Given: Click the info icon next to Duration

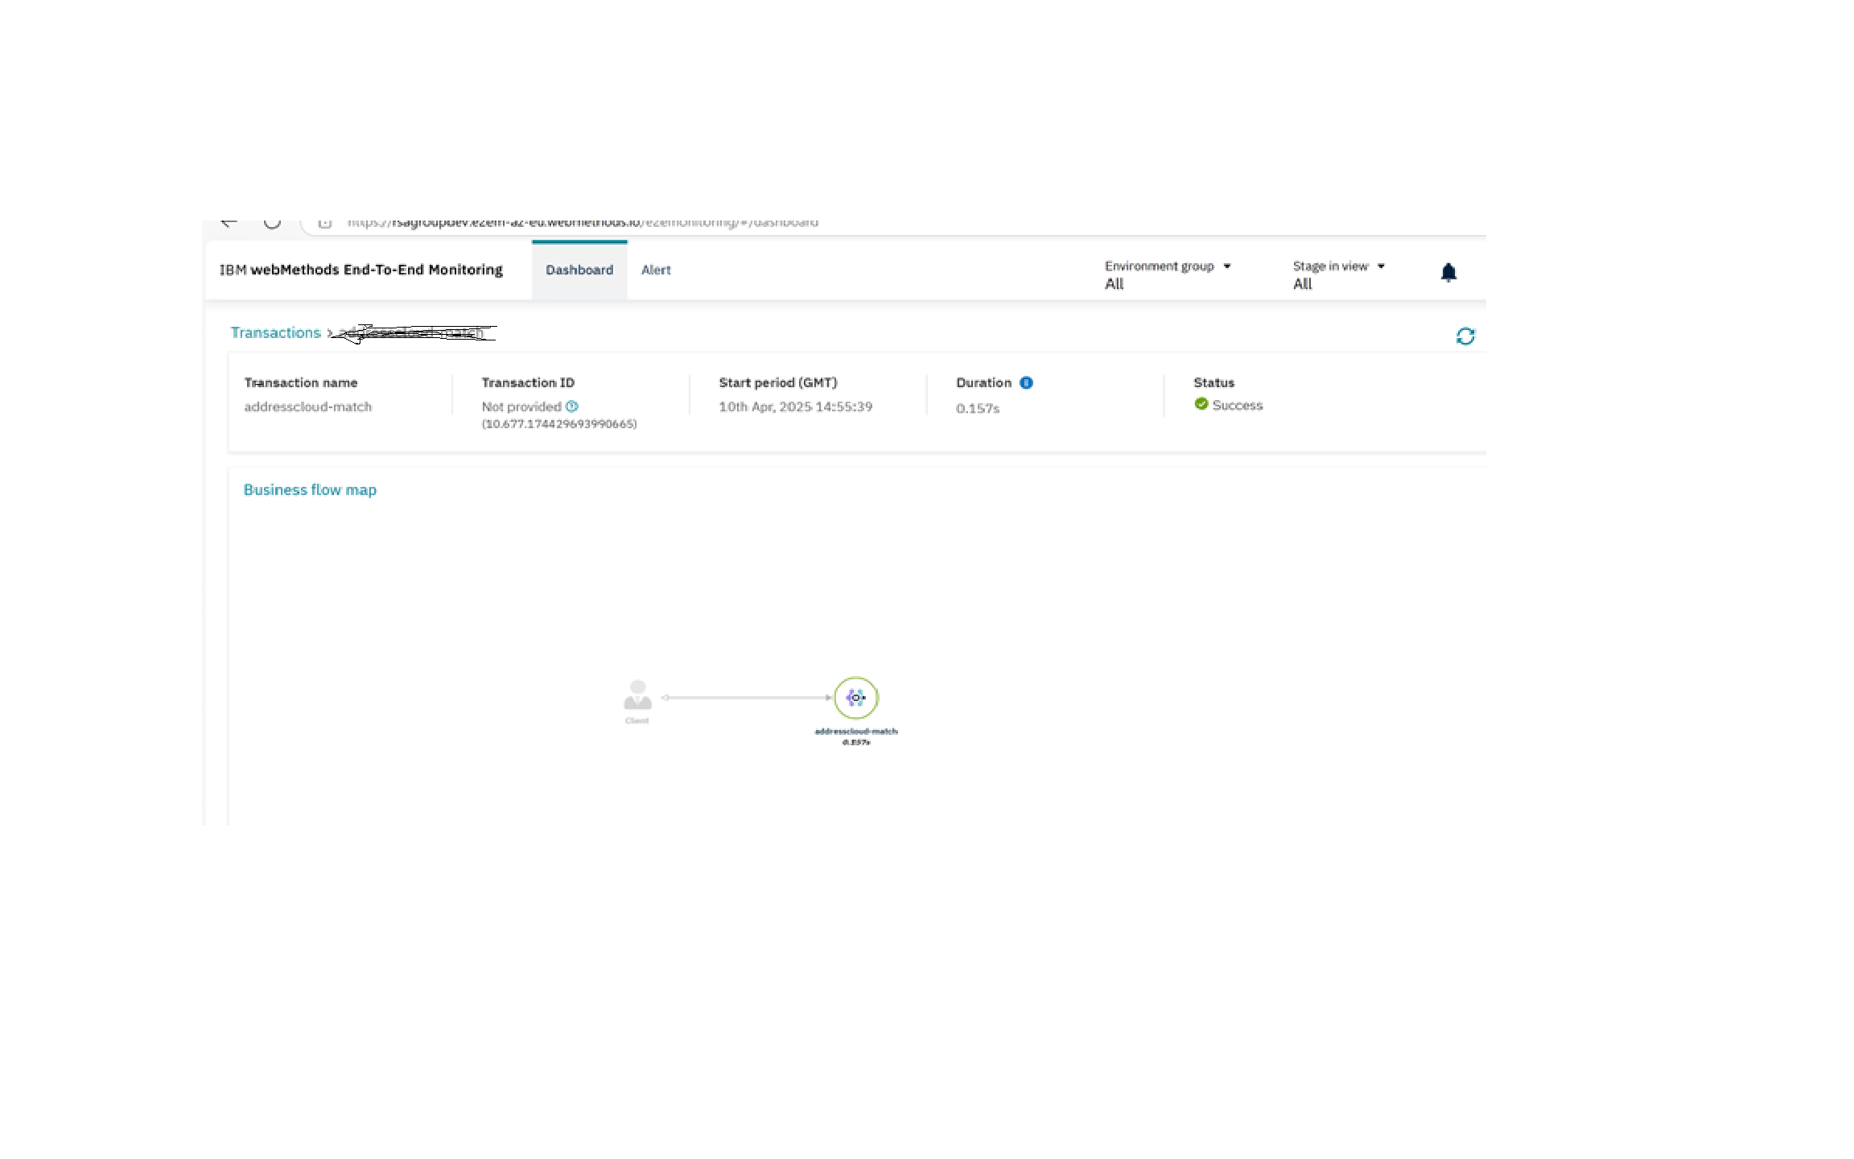Looking at the screenshot, I should coord(1026,383).
